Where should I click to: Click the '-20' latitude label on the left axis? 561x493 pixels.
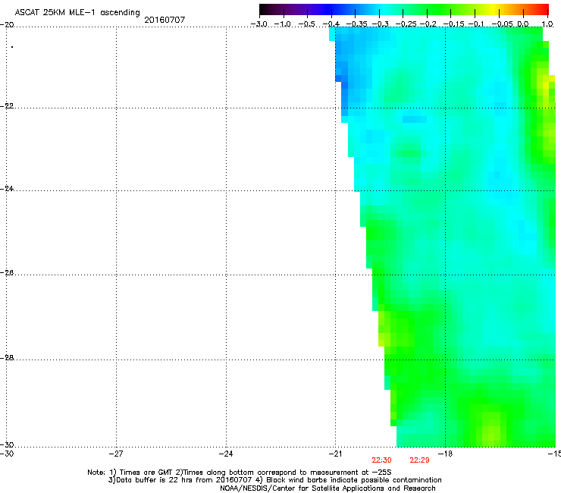[7, 25]
